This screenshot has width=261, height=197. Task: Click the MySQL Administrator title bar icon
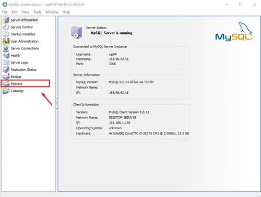click(x=5, y=5)
